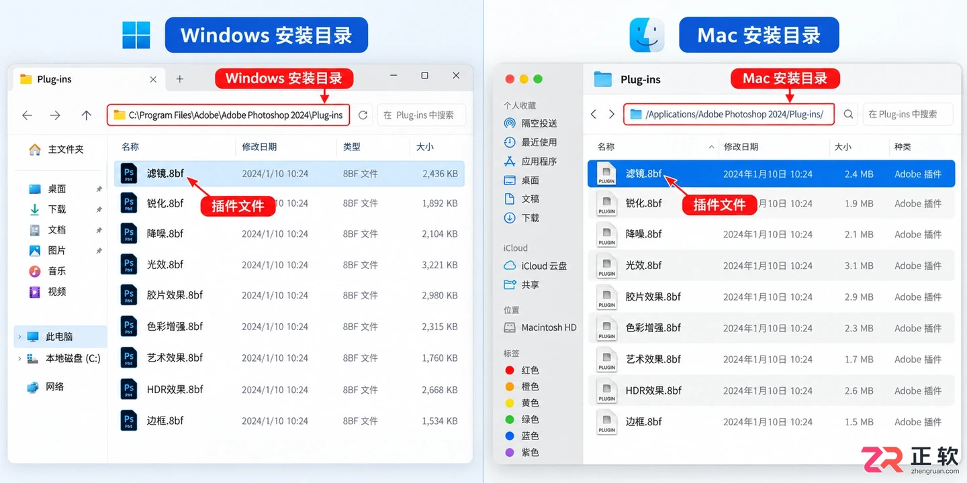Select Macintosh HD in Finder sidebar
Viewport: 967px width, 483px height.
(540, 328)
